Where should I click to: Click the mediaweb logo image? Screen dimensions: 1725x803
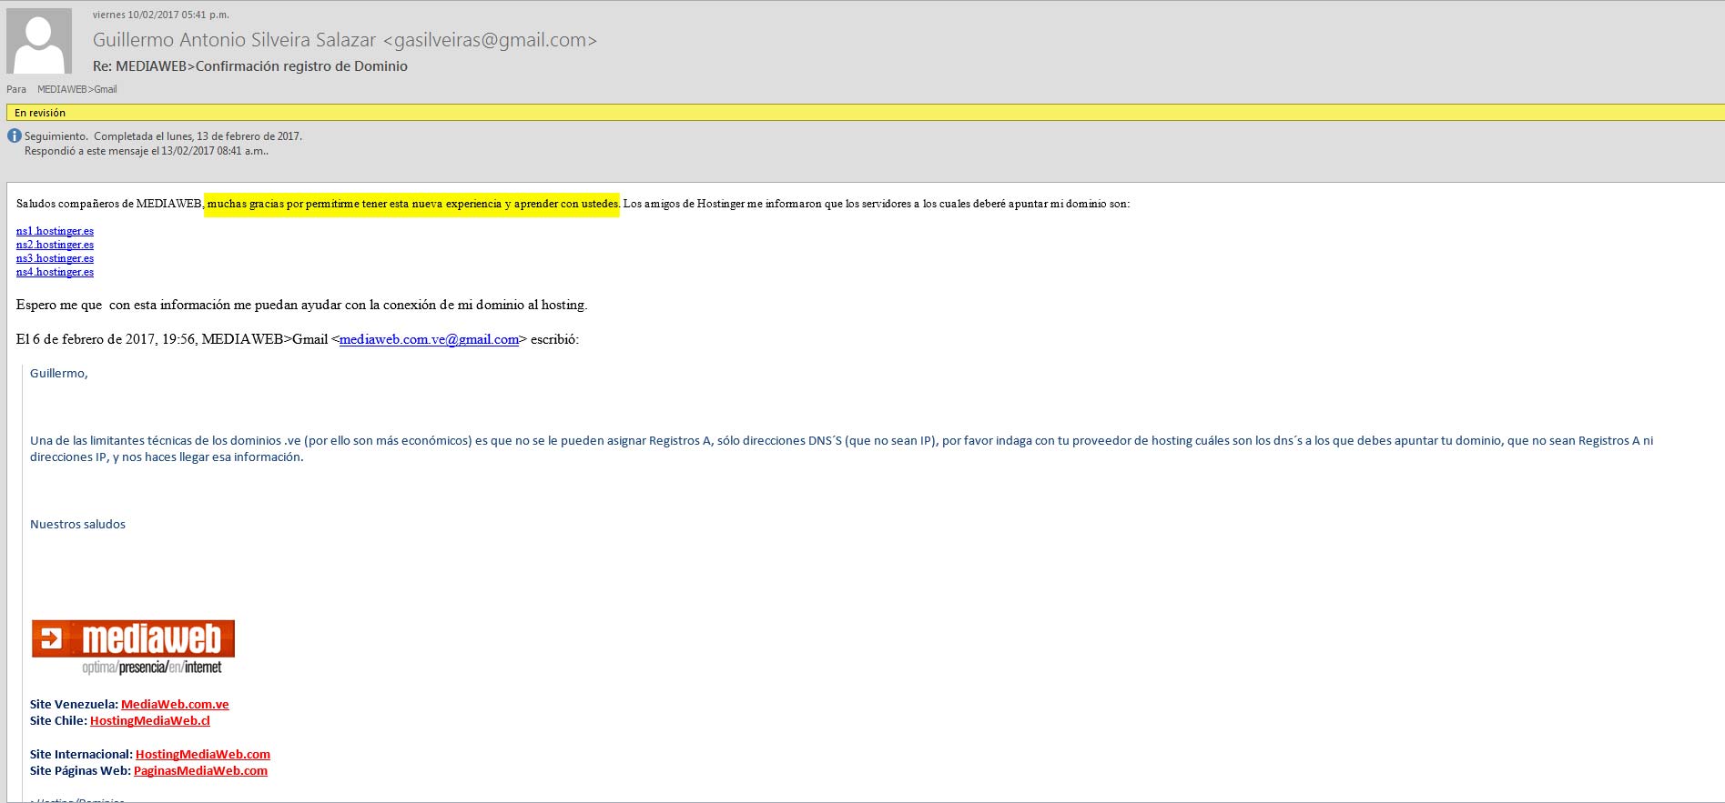click(x=133, y=647)
